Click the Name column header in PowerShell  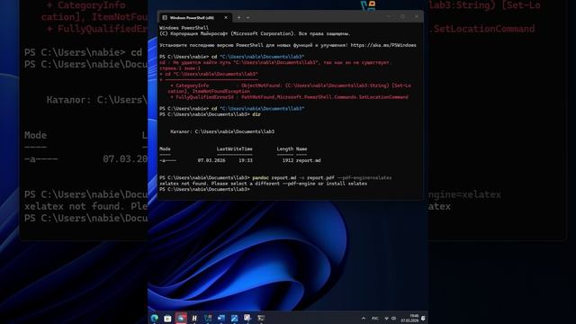pos(301,148)
